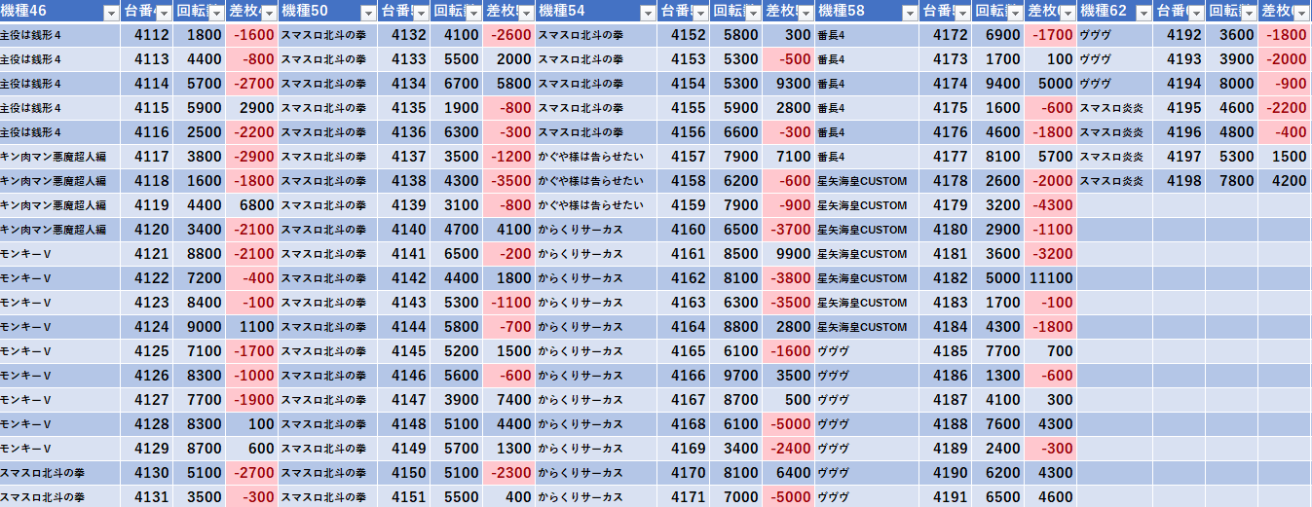The height and width of the screenshot is (507, 1312).
Task: Select スマスロ北斗の拳 cell in row 4130
Action: (61, 473)
